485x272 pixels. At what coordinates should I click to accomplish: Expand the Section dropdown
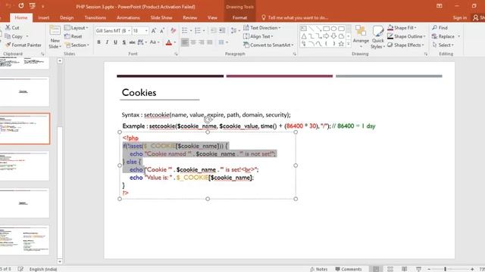click(x=77, y=45)
